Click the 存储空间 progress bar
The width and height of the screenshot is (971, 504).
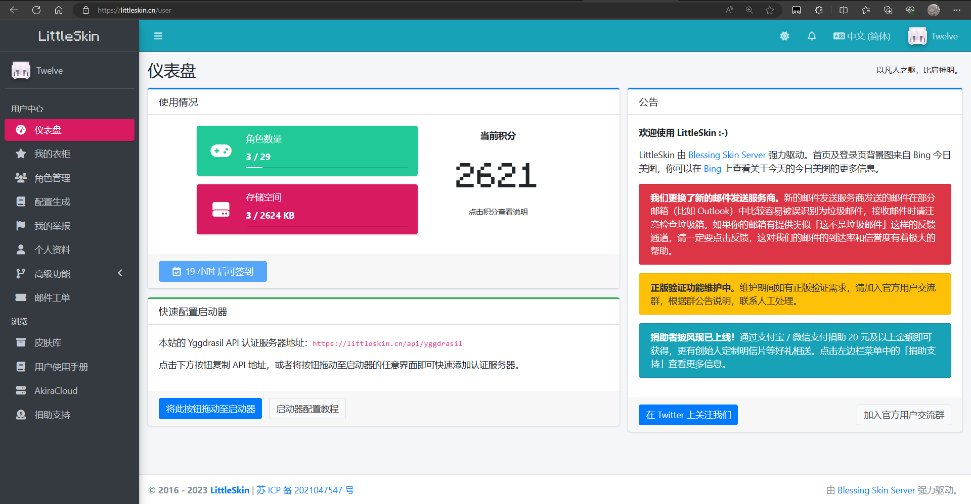327,226
